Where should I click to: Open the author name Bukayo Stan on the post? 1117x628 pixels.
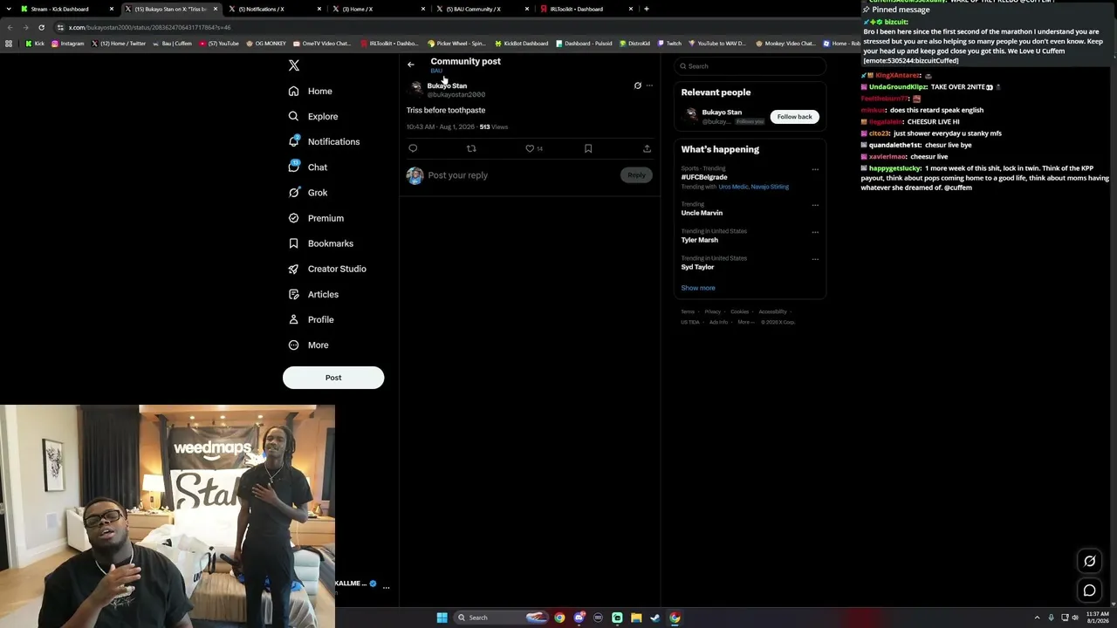tap(447, 85)
